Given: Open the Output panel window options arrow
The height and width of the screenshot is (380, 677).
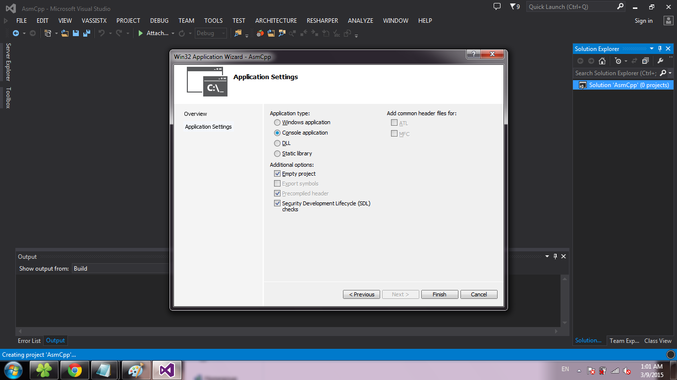Looking at the screenshot, I should (548, 256).
